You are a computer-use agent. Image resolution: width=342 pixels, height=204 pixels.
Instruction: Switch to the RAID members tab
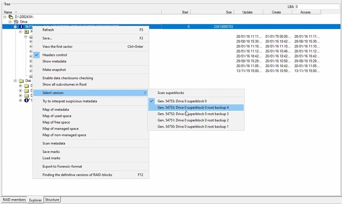tap(14, 200)
